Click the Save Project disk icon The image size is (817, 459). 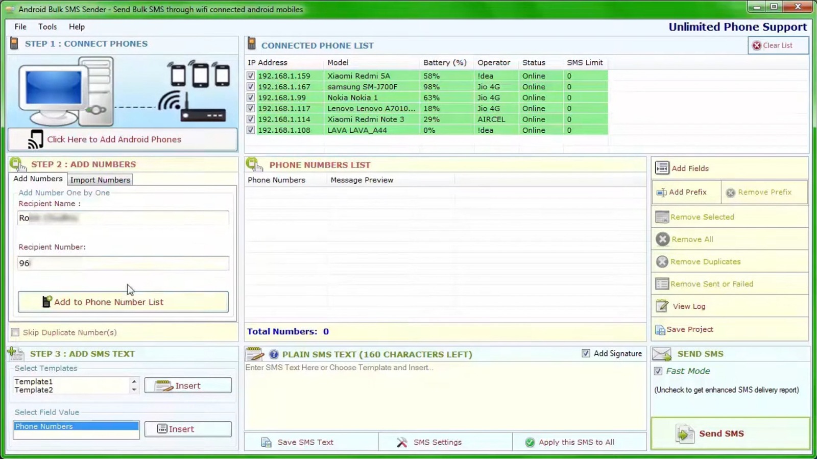tap(660, 330)
